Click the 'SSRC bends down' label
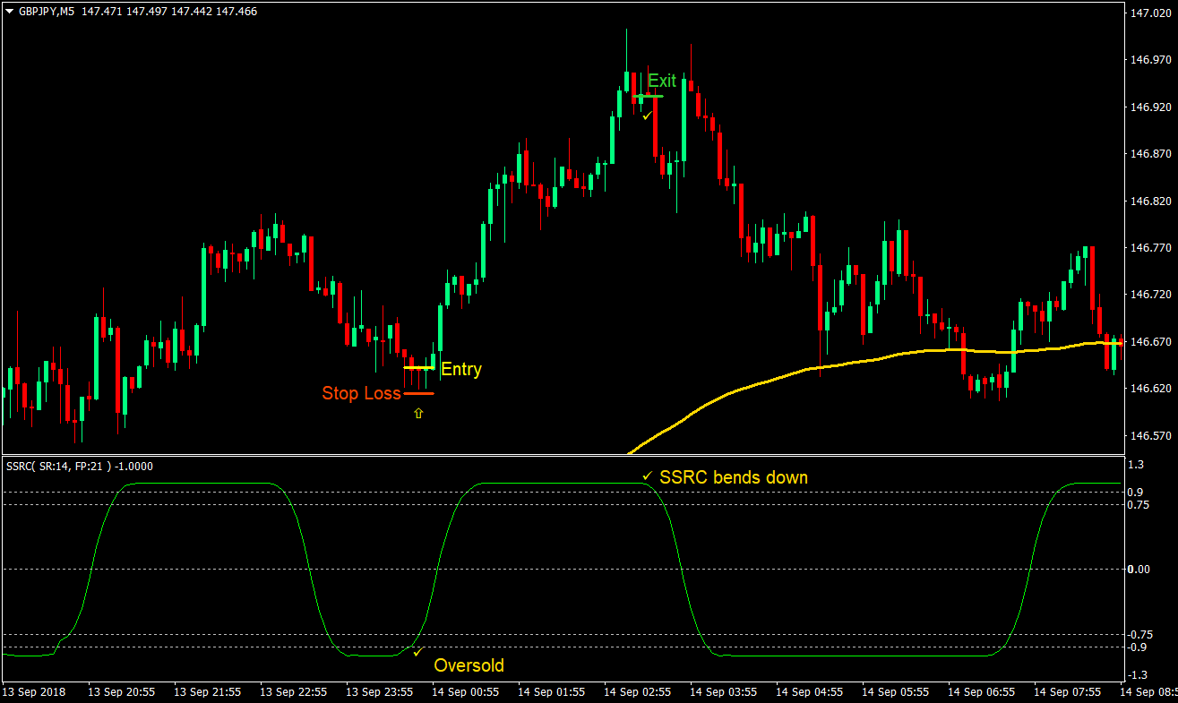Viewport: 1178px width, 703px height. (735, 477)
